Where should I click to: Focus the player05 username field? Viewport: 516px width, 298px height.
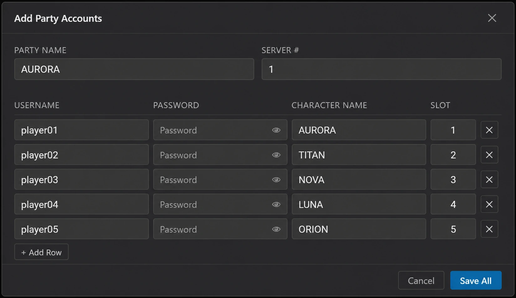(x=81, y=229)
